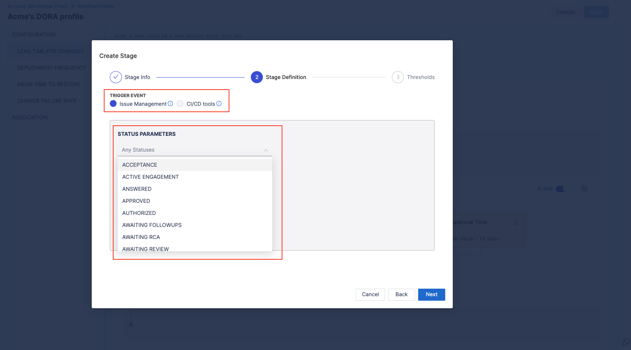Click the step 2 Stage Definition circle
Viewport: 631px width, 350px height.
[257, 77]
